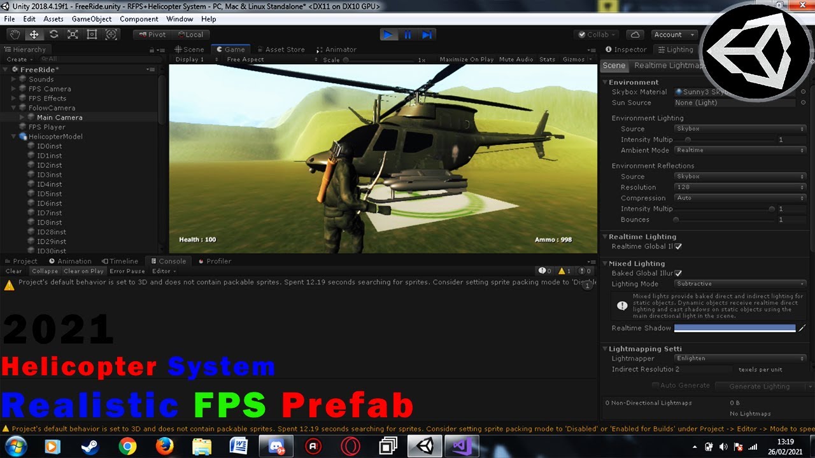Screen dimensions: 815x458
Task: Expand the FPS Camera hierarchy item
Action: [14, 89]
